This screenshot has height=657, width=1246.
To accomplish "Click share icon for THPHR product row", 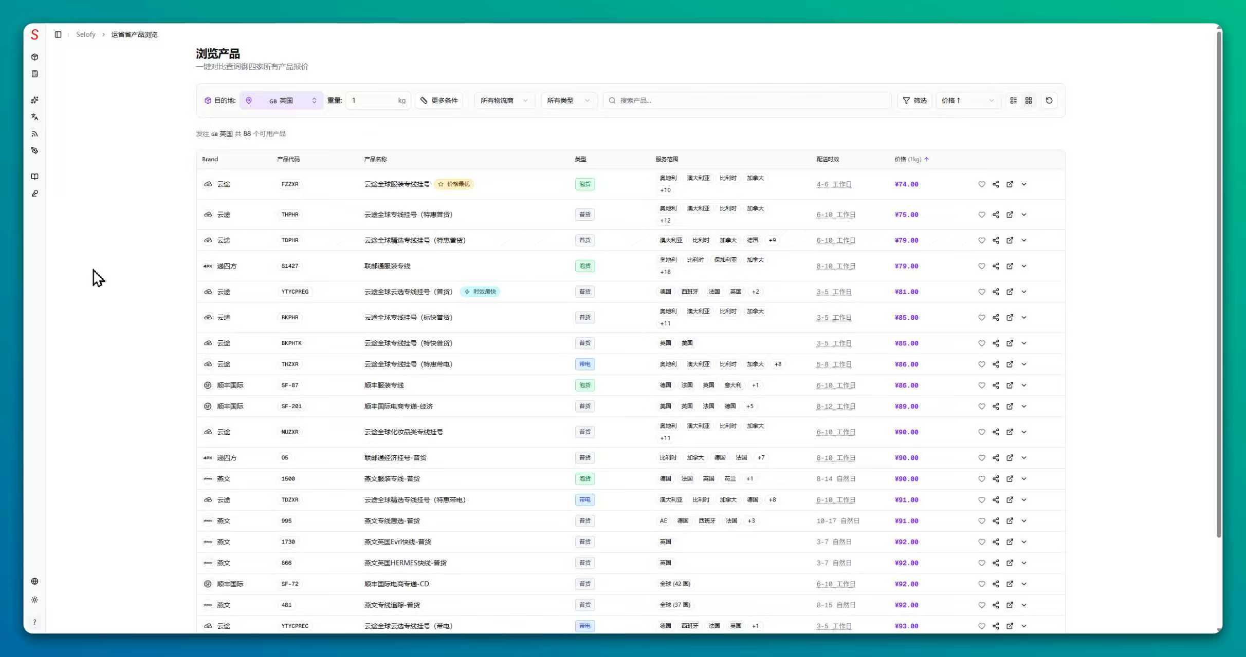I will (x=996, y=215).
